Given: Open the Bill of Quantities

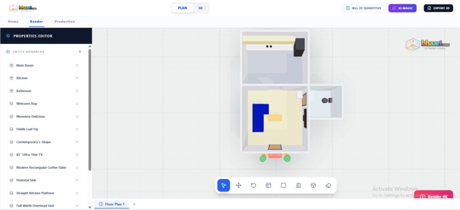Looking at the screenshot, I should click(x=364, y=8).
